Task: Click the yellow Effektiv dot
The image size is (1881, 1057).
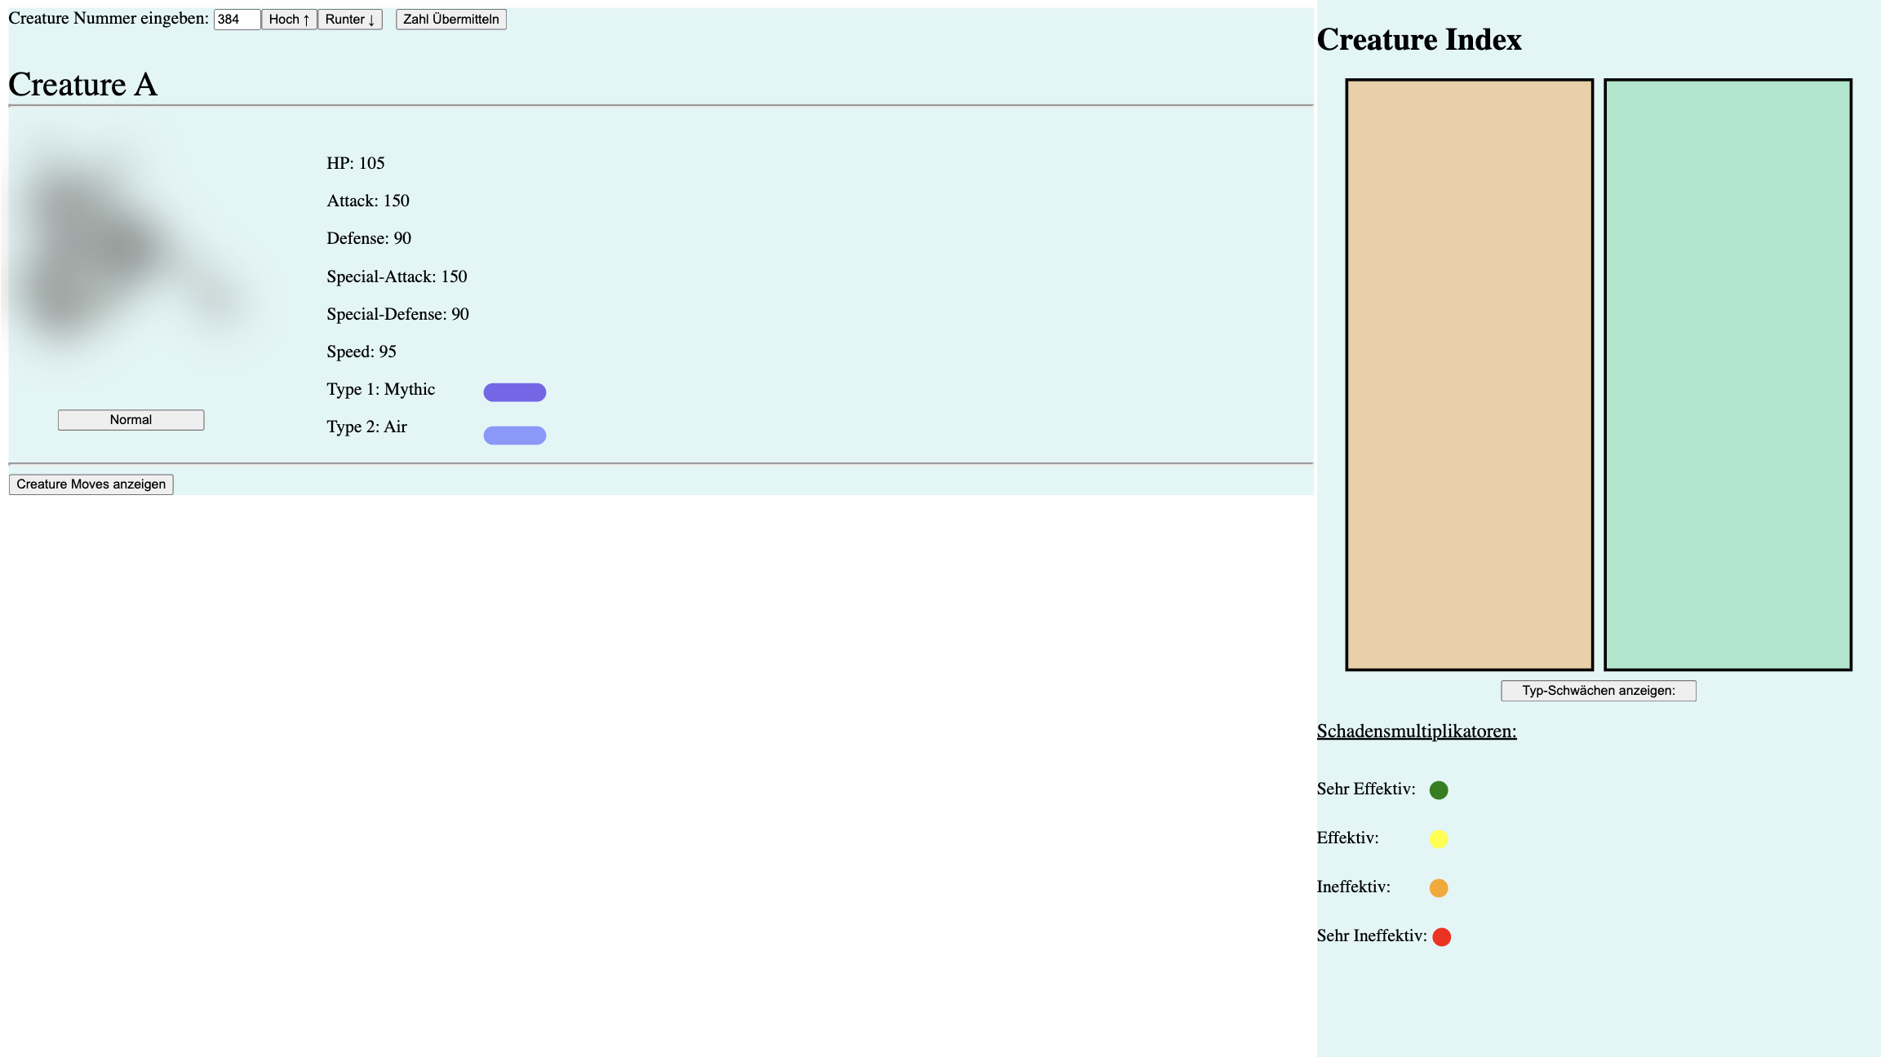Action: click(x=1439, y=839)
